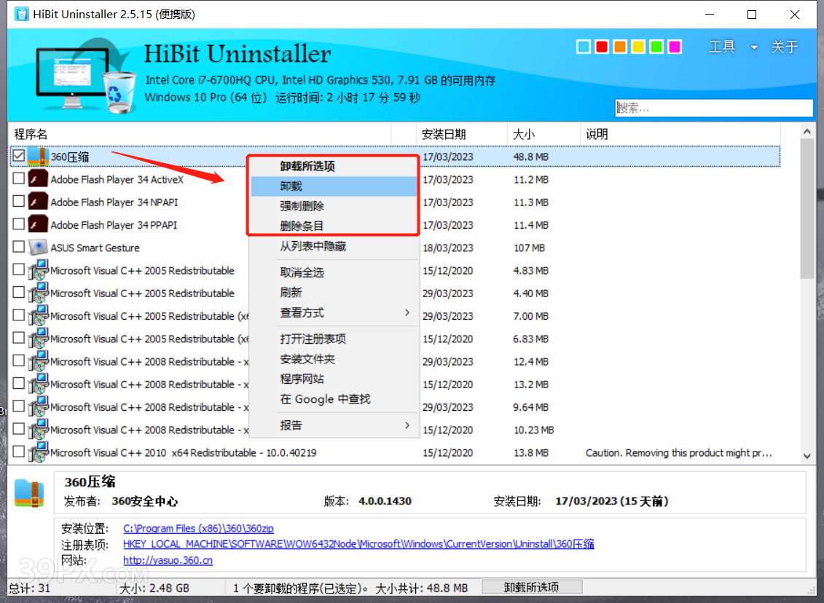Tick checkbox for Visual C++ 2008 sized 12.4 MB
Viewport: 824px width, 603px height.
click(x=18, y=360)
